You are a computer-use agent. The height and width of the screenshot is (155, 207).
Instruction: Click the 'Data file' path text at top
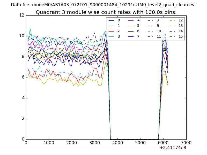(x=103, y=5)
